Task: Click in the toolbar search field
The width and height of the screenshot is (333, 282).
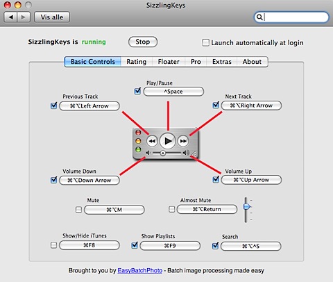Action: pos(291,17)
